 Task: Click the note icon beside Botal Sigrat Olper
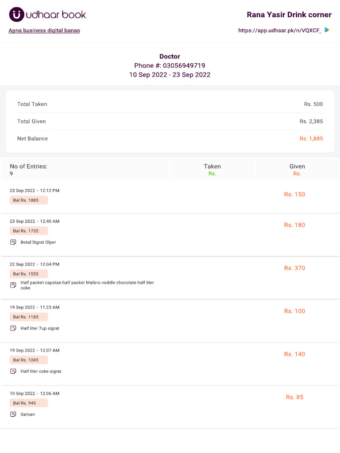coord(13,242)
